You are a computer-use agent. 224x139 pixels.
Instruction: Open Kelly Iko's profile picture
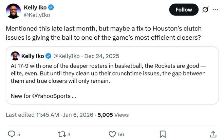13,11
